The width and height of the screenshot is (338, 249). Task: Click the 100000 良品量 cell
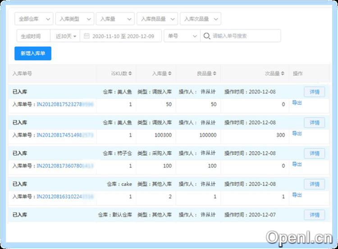208,135
